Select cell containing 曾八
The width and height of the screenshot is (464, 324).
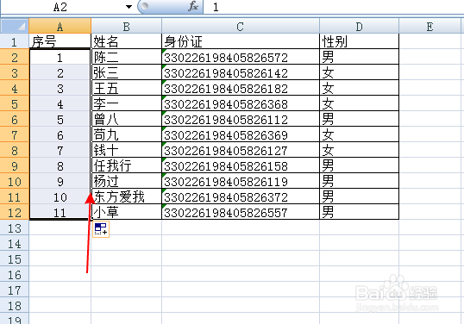(x=127, y=119)
